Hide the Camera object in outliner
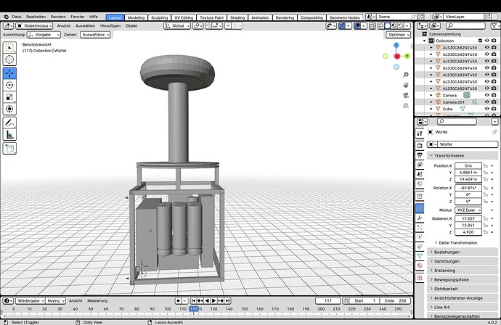This screenshot has height=325, width=501. pyautogui.click(x=487, y=95)
